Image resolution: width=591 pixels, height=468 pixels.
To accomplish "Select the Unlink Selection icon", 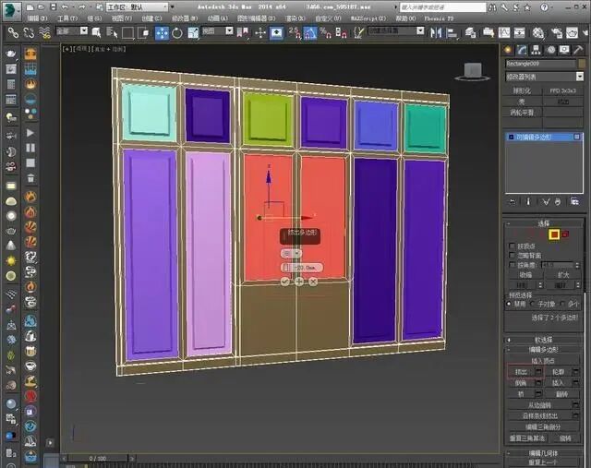I will (x=29, y=33).
